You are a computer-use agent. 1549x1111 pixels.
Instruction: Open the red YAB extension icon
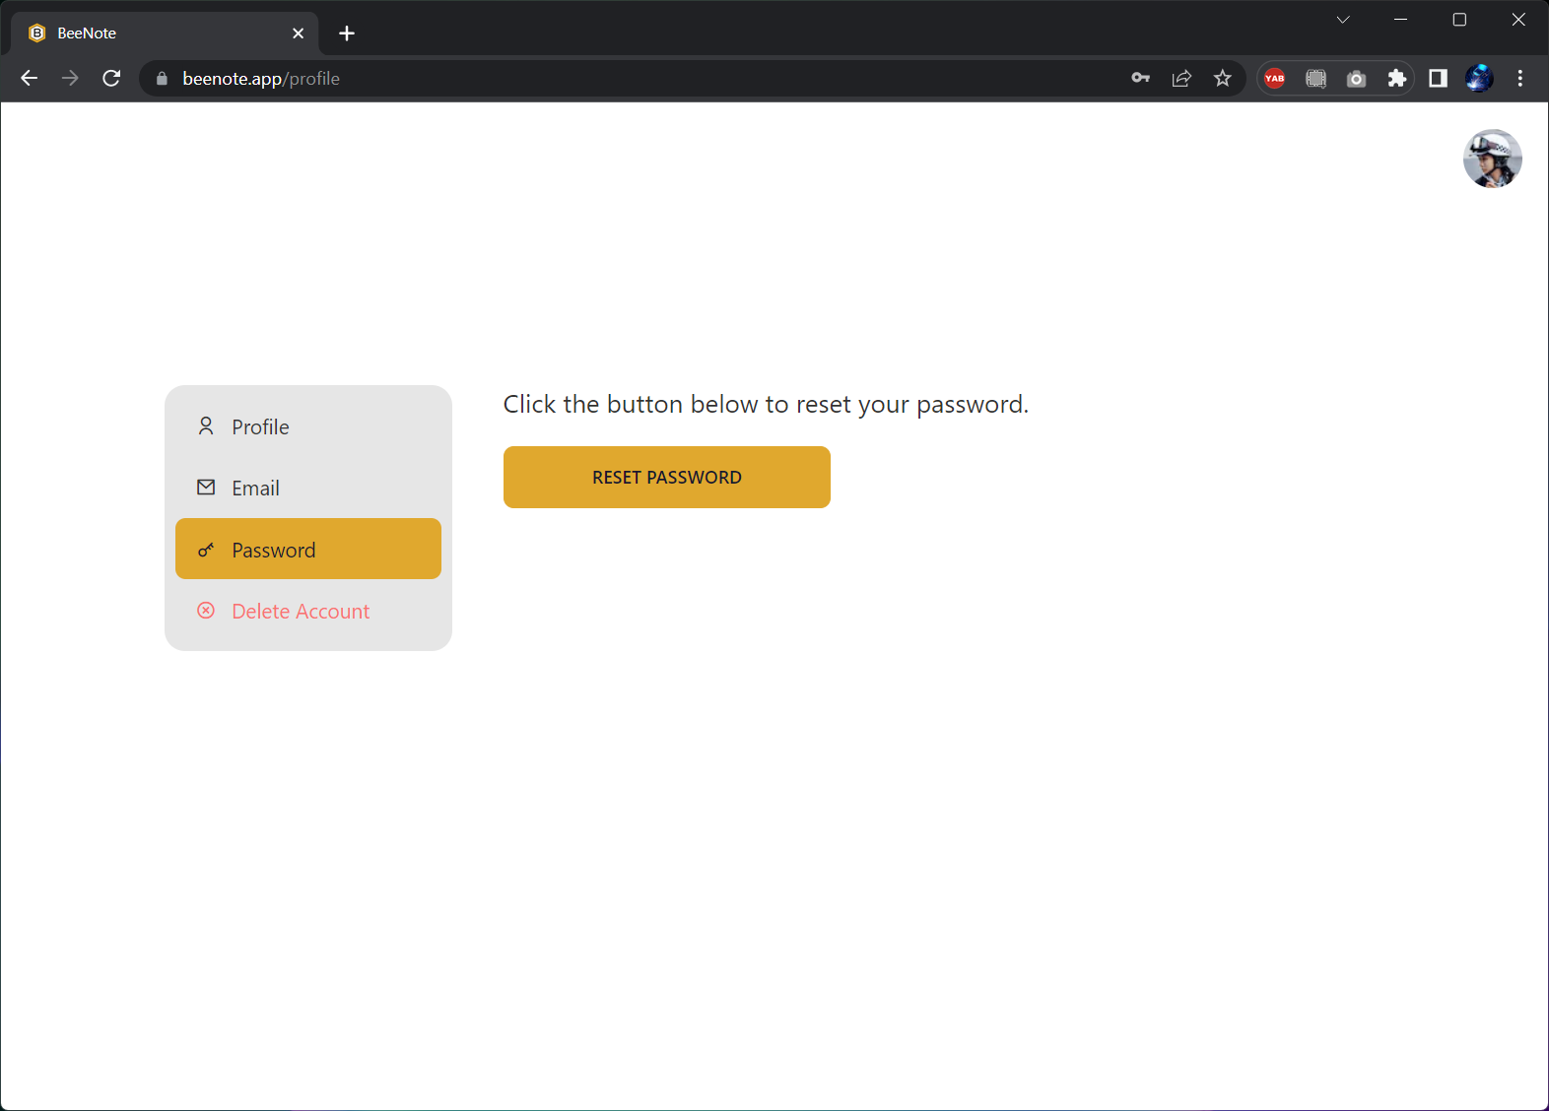click(x=1274, y=78)
